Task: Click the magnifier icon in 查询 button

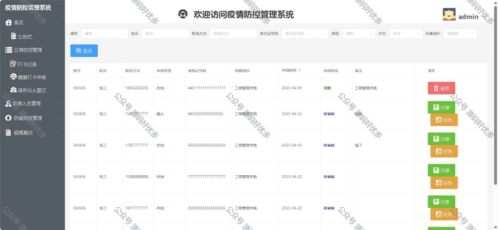Action: pyautogui.click(x=78, y=50)
